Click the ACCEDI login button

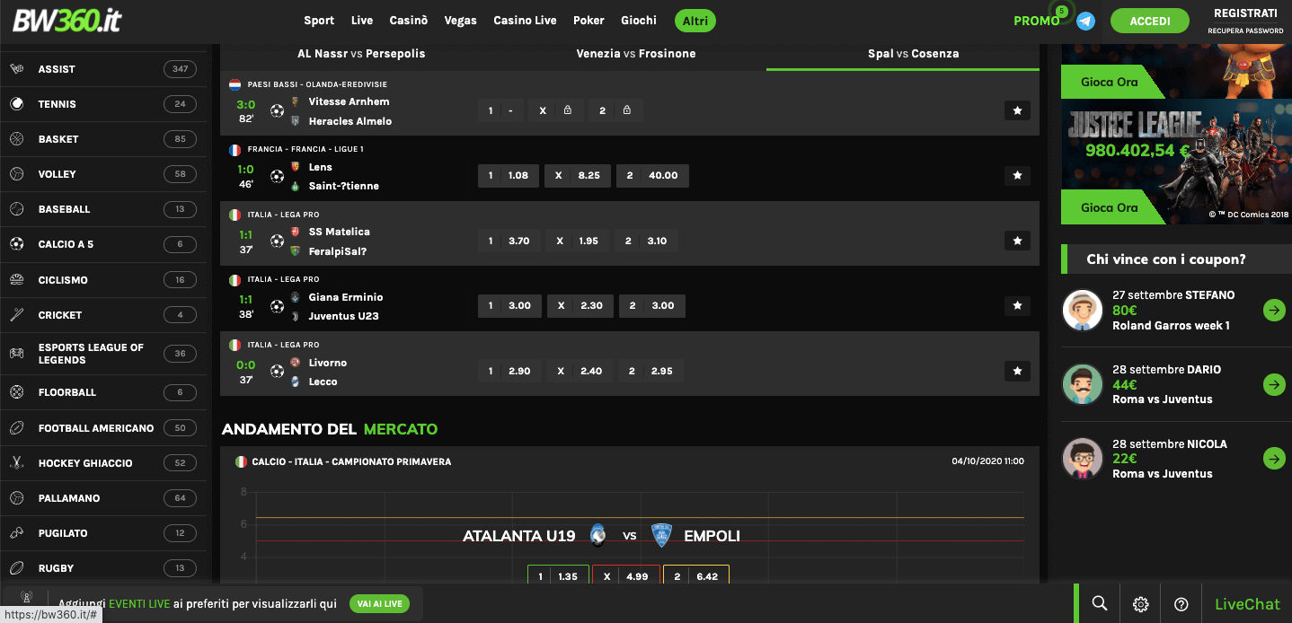click(1150, 21)
